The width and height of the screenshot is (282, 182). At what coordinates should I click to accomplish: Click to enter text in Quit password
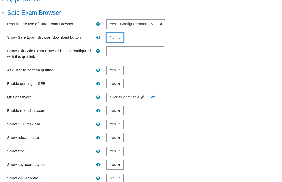pos(128,97)
